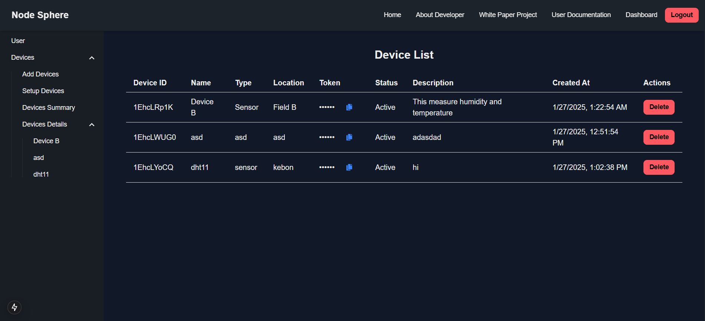Viewport: 705px width, 321px height.
Task: Go to About Developer page
Action: (x=440, y=15)
